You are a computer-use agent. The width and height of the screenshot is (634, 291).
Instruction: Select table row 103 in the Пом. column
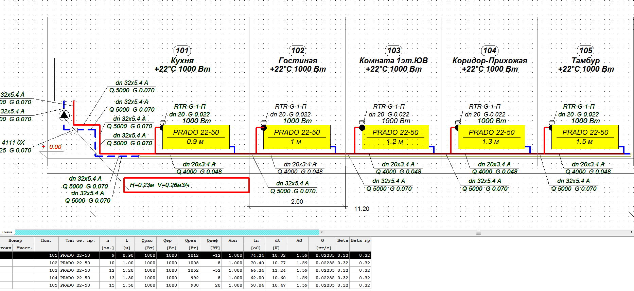[46, 270]
